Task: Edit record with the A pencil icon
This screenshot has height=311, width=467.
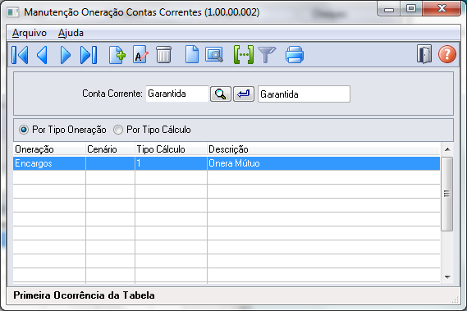Action: pyautogui.click(x=140, y=55)
